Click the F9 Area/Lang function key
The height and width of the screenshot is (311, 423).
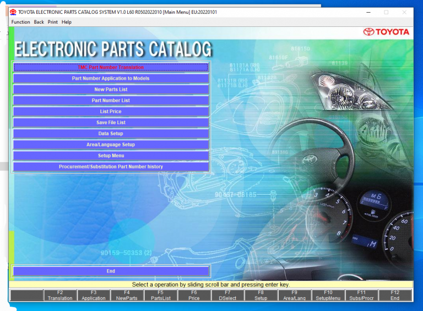coord(295,295)
